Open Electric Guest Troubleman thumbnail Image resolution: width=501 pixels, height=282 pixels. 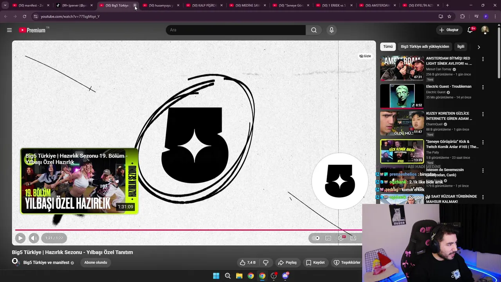pyautogui.click(x=402, y=96)
